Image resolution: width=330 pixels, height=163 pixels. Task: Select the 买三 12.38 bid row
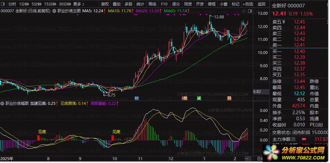click(x=299, y=63)
